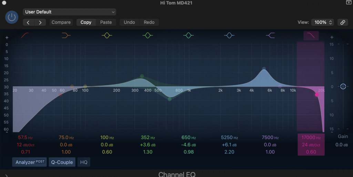
Task: Open the User Default preset dropdown
Action: [69, 12]
